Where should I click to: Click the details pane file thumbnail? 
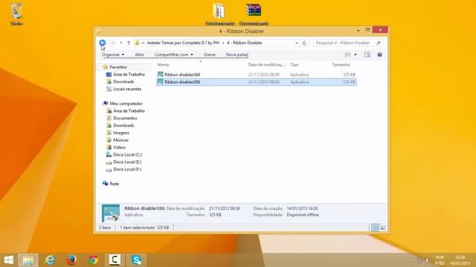pos(111,213)
